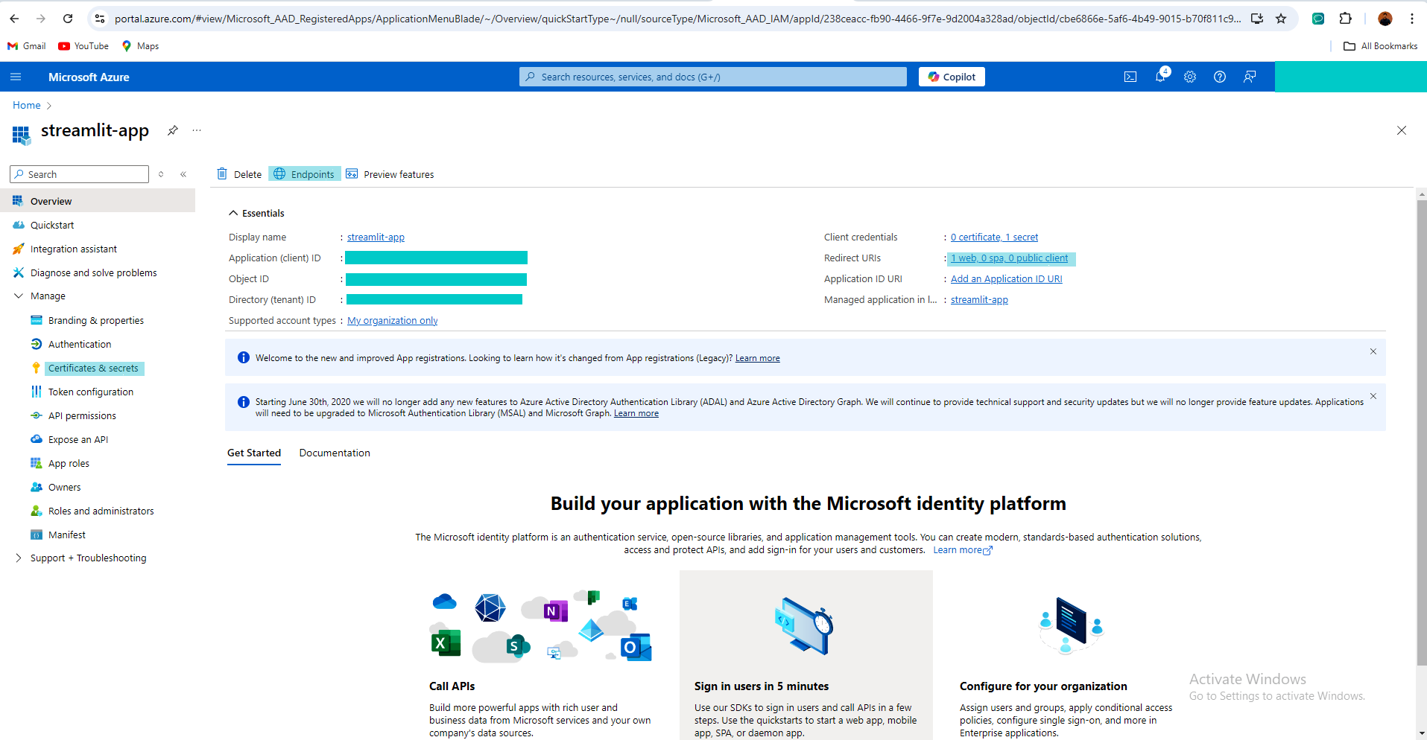The height and width of the screenshot is (740, 1427).
Task: Open the Manifest editor
Action: coord(67,534)
